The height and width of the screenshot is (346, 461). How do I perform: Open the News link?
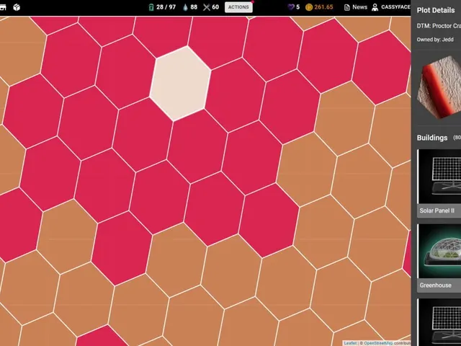click(360, 7)
